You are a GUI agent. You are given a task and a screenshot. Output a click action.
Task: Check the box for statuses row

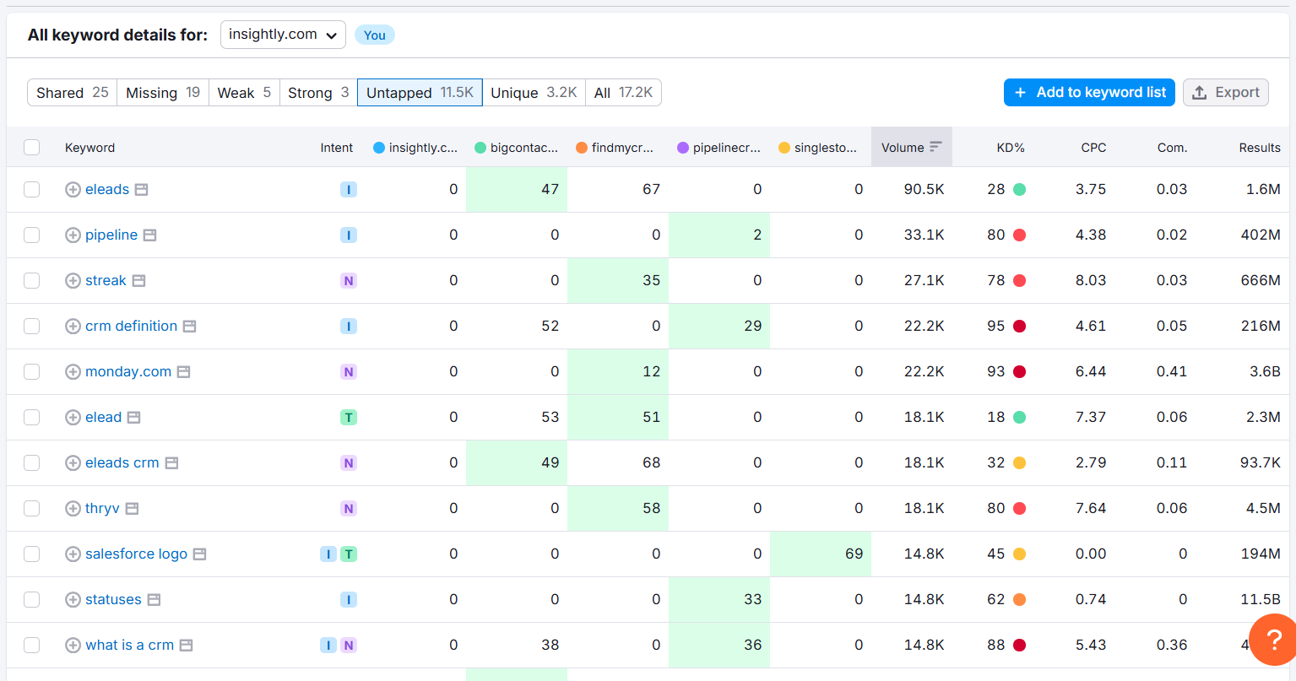tap(32, 600)
